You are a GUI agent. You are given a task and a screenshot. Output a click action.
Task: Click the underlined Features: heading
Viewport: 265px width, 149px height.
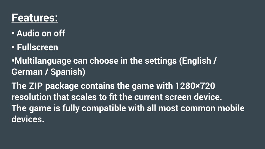coord(35,18)
